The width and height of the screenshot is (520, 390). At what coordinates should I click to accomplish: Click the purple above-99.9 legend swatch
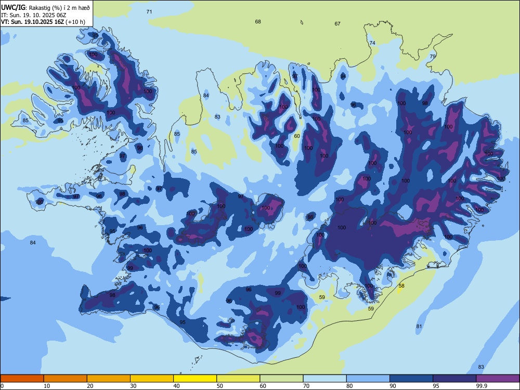click(x=498, y=379)
